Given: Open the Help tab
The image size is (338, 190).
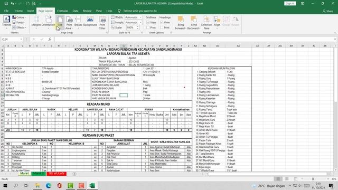Looking at the screenshot, I should [x=109, y=11].
